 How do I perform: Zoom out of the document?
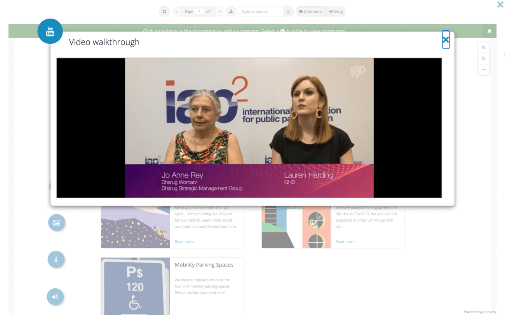tap(484, 59)
